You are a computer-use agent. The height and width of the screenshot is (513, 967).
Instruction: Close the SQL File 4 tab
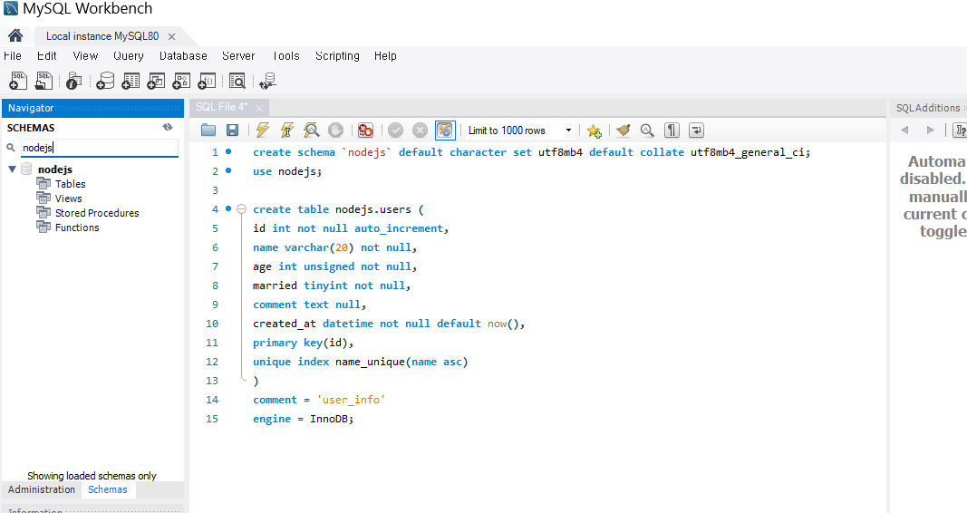[x=259, y=108]
